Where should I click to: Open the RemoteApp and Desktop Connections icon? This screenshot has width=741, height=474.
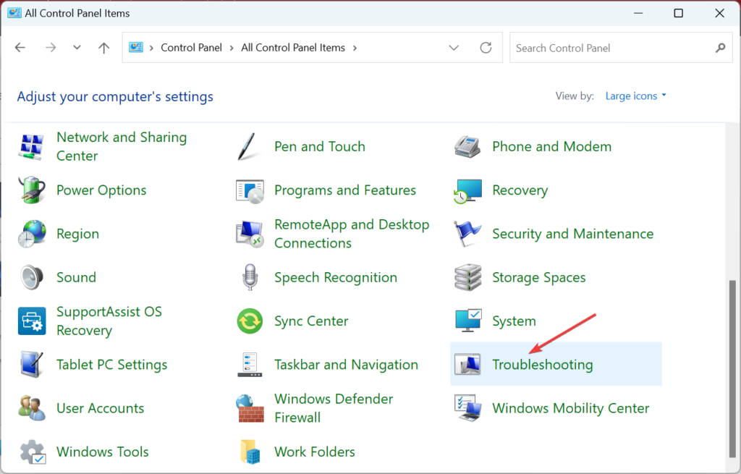(x=250, y=234)
